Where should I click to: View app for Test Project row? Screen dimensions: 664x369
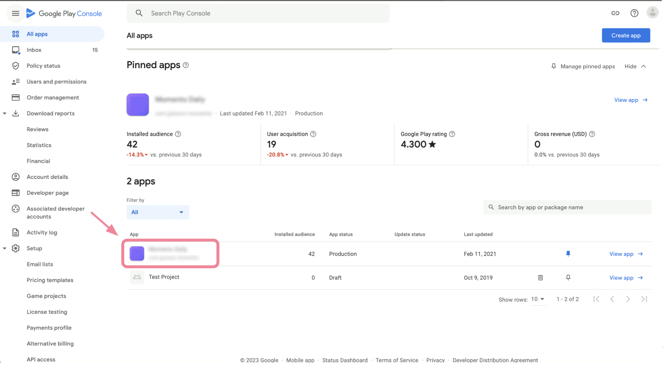626,278
